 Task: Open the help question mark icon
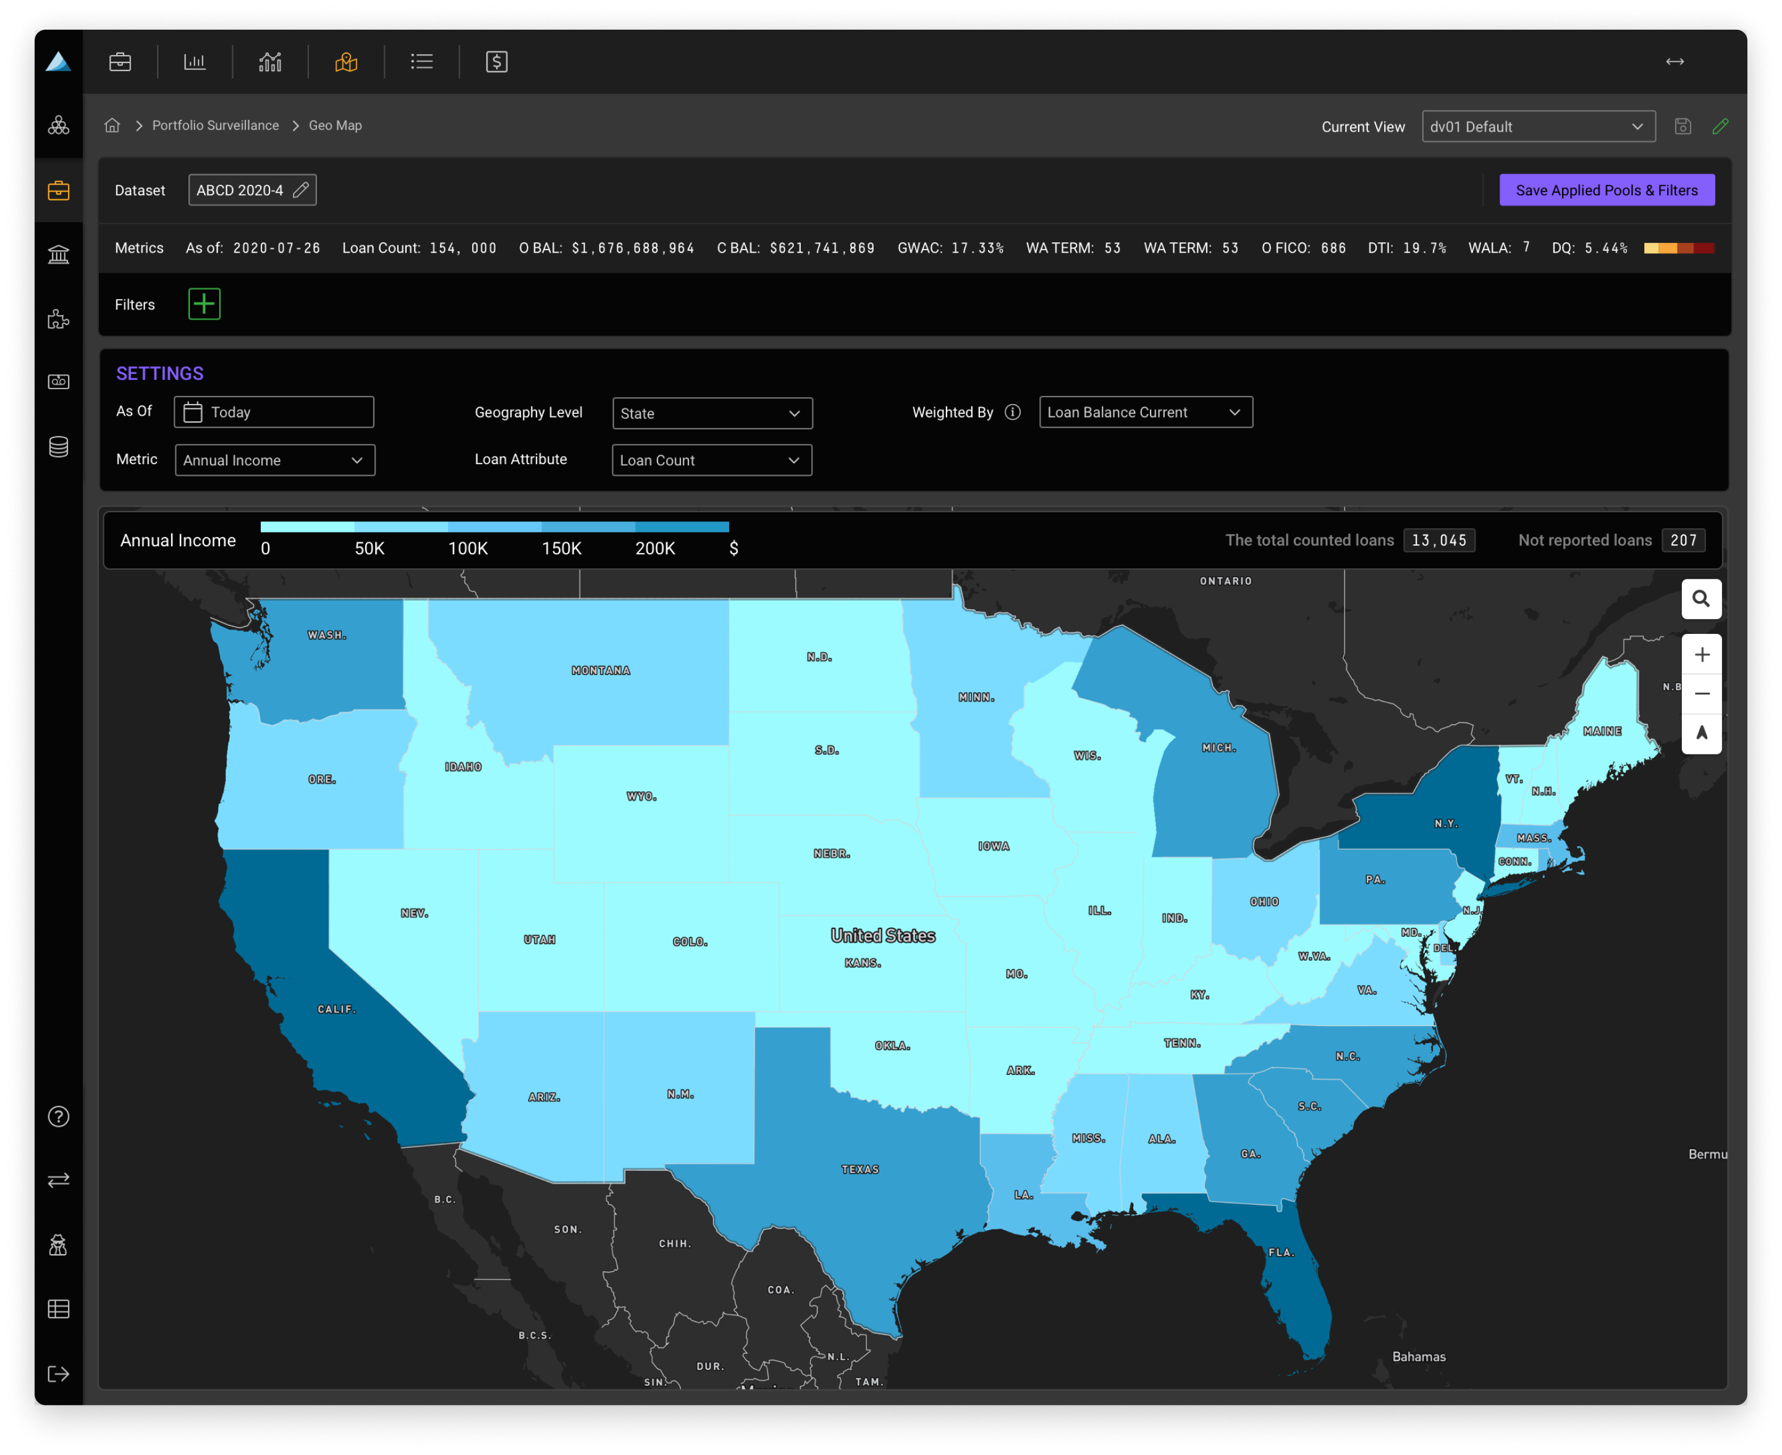coord(59,1116)
